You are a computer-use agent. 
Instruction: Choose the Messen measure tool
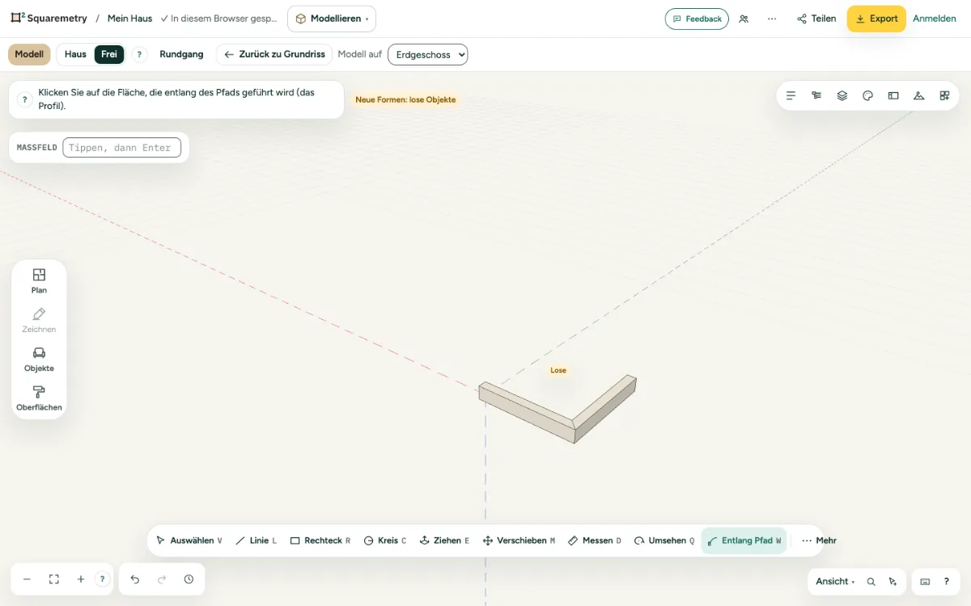coord(595,541)
